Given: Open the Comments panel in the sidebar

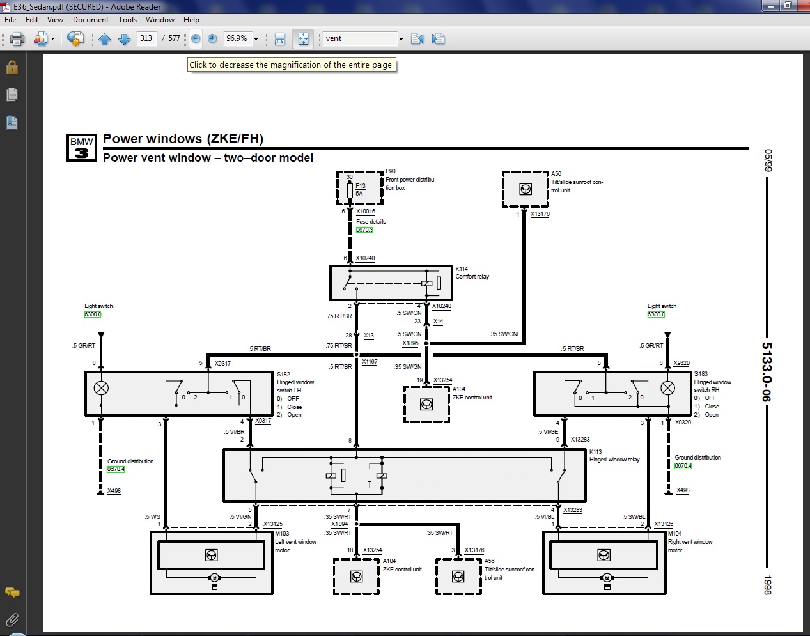Looking at the screenshot, I should point(12,593).
